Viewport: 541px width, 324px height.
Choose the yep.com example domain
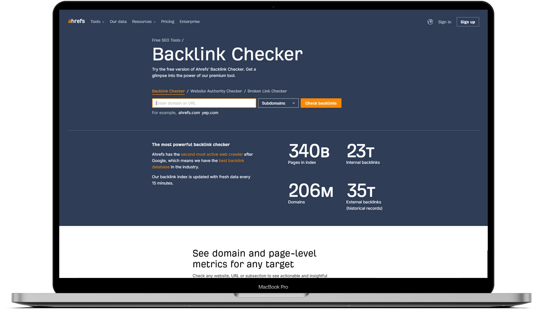click(x=210, y=113)
